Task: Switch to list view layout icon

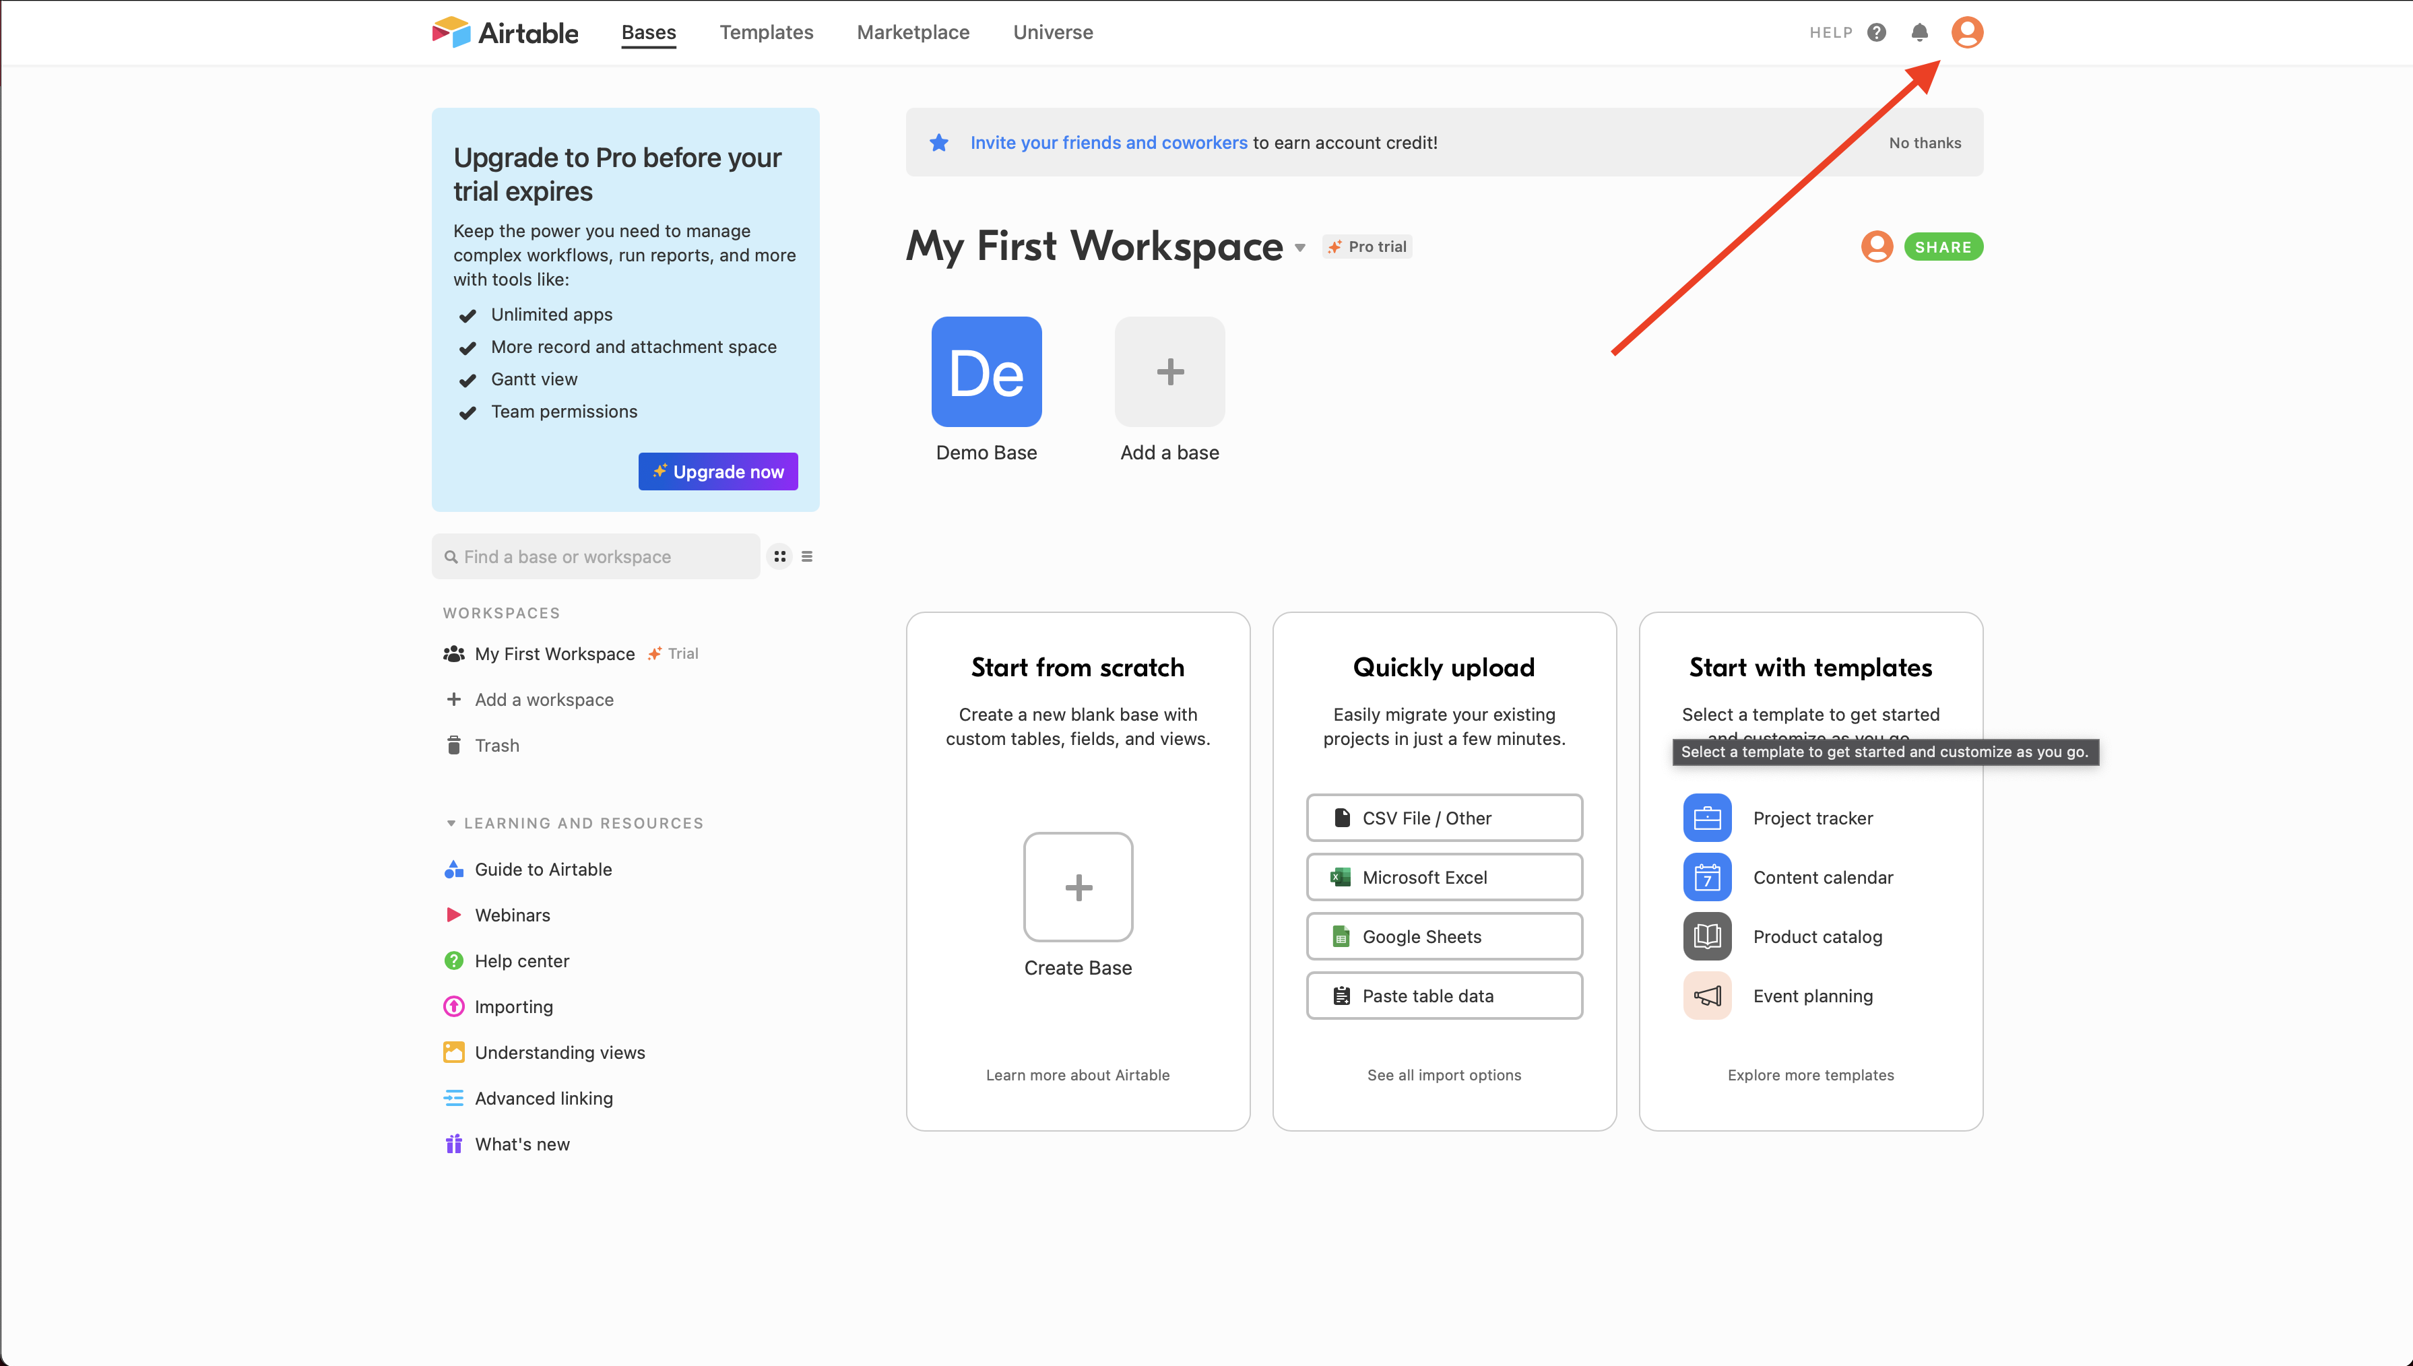Action: [807, 556]
